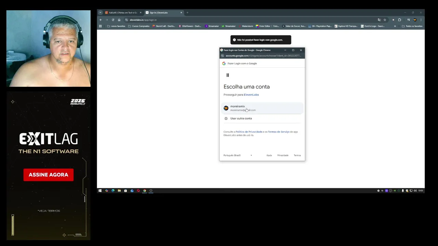438x246 pixels.
Task: Click the Termos footer link
Action: pos(297,155)
